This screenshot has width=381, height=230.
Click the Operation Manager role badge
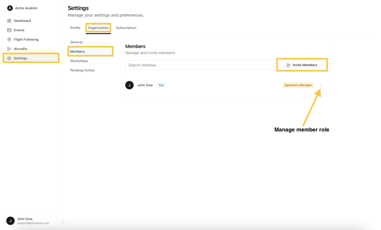tap(298, 85)
